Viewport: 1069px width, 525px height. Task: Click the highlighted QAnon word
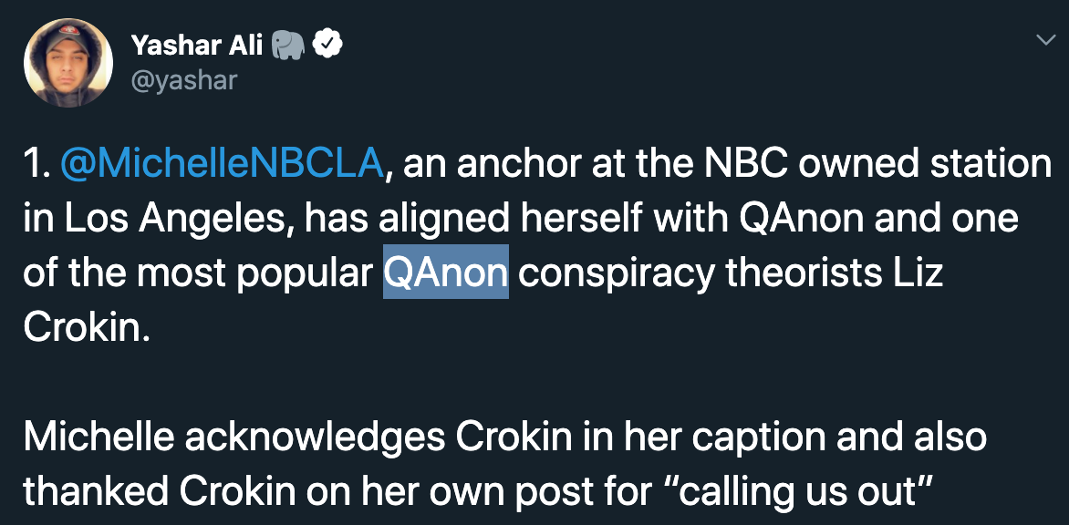click(446, 272)
